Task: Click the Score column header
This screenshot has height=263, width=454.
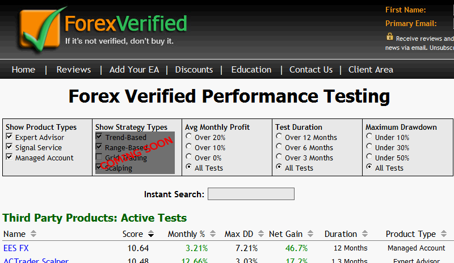Action: 133,234
